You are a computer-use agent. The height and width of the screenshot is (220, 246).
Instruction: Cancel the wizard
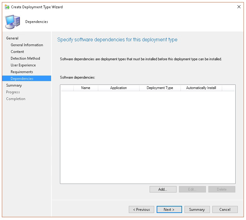(225, 210)
